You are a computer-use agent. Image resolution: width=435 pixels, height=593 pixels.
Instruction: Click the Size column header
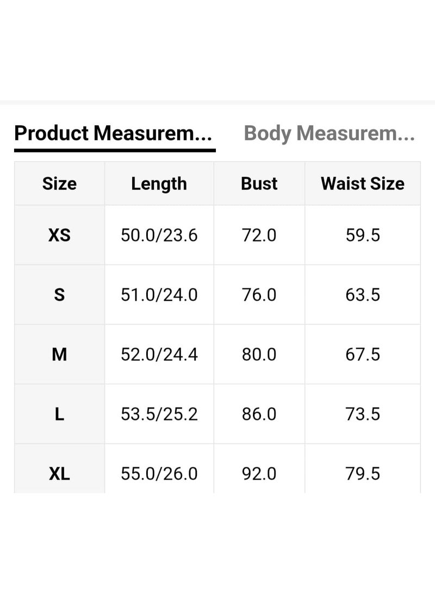[59, 183]
